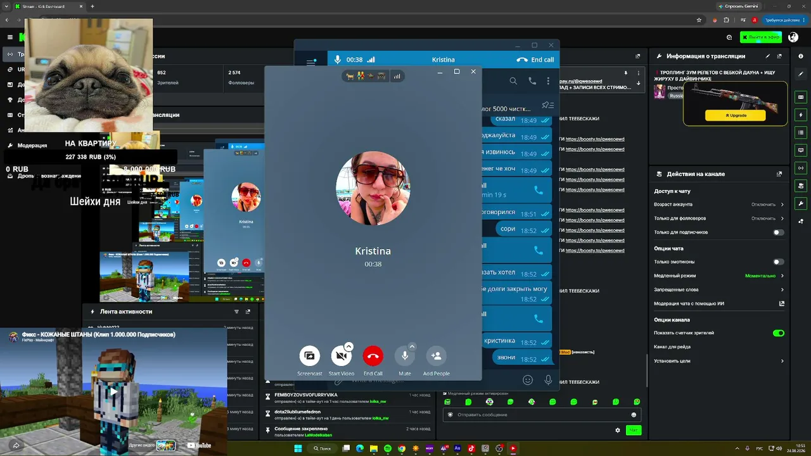Bookmark this page with the star icon
This screenshot has width=811, height=456.
699,20
